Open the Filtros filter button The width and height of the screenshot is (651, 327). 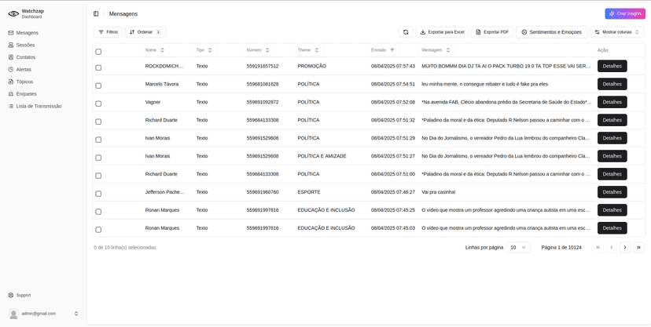tap(108, 32)
